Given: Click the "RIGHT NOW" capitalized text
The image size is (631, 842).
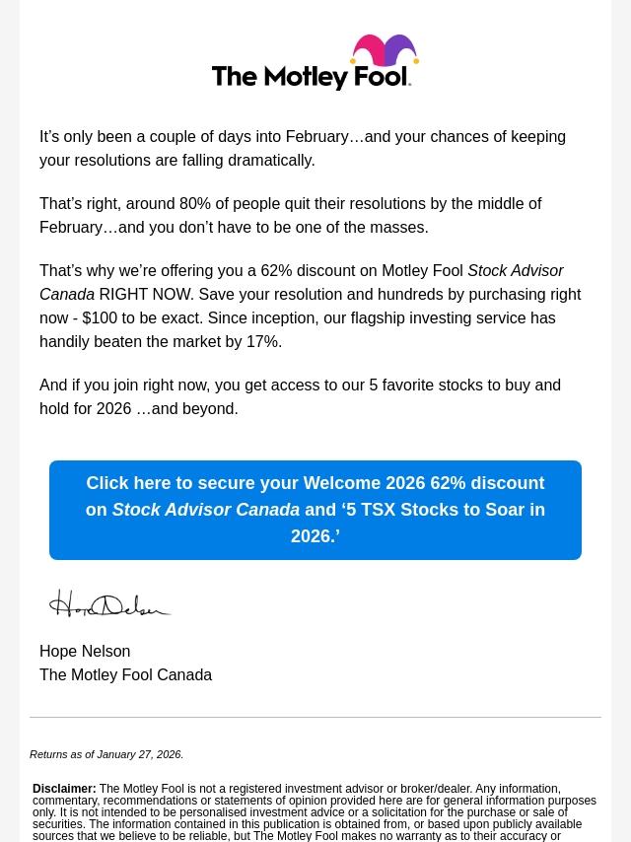Looking at the screenshot, I should pyautogui.click(x=146, y=295).
